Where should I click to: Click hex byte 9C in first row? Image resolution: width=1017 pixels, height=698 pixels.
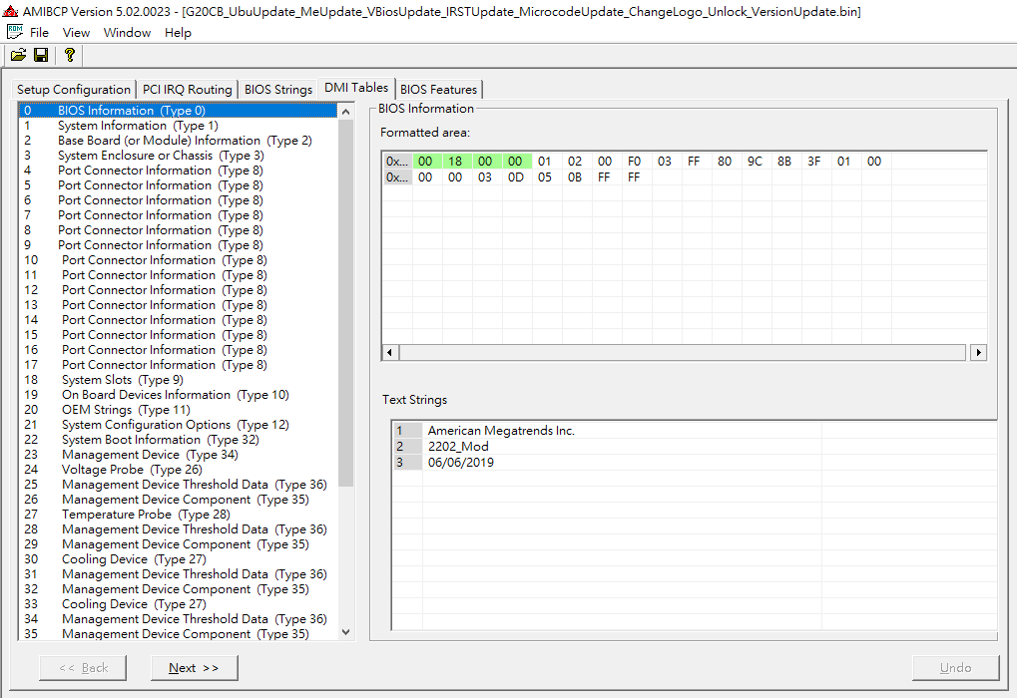[x=755, y=161]
